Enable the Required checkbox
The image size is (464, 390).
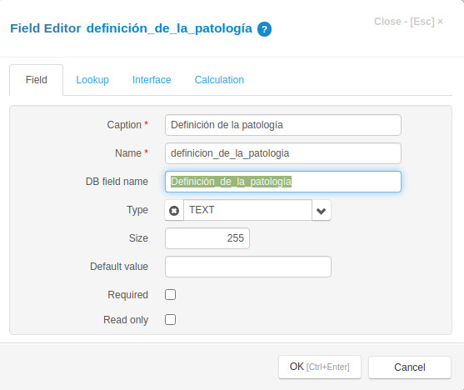[x=170, y=295]
